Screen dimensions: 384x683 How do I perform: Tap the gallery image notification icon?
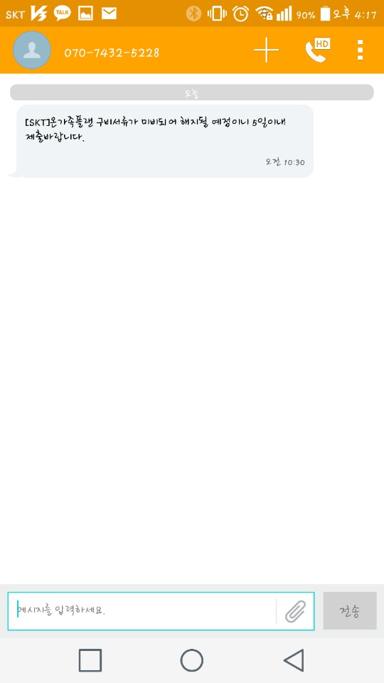click(x=86, y=14)
